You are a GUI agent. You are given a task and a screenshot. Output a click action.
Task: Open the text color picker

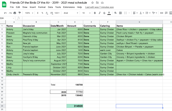(x=109, y=13)
